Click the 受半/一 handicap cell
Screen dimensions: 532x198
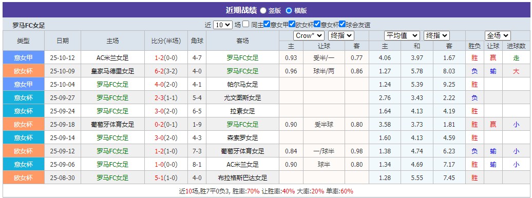[x=324, y=57]
